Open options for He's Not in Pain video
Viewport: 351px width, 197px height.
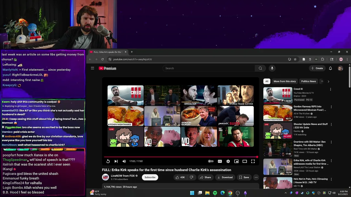[331, 179]
